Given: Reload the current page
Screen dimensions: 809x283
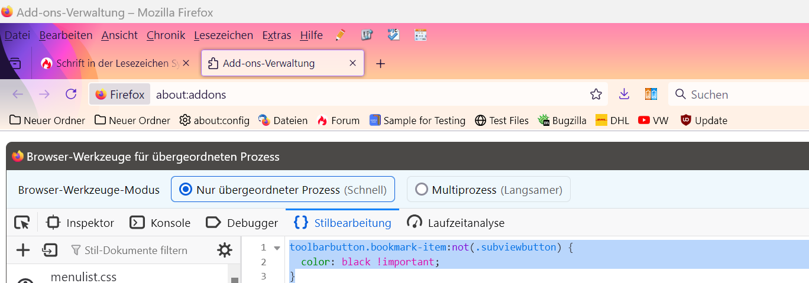Looking at the screenshot, I should (x=71, y=95).
